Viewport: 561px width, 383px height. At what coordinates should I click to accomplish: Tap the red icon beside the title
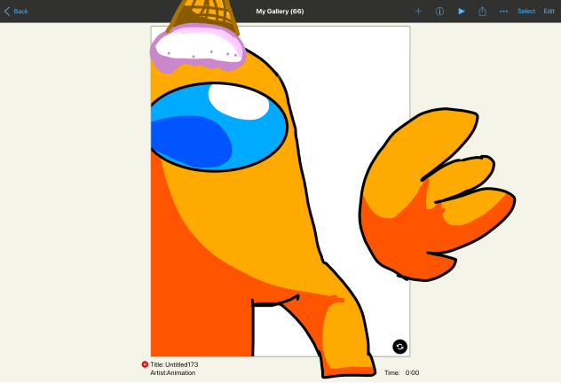145,364
